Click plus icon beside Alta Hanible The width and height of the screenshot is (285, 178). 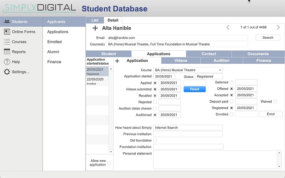point(95,28)
